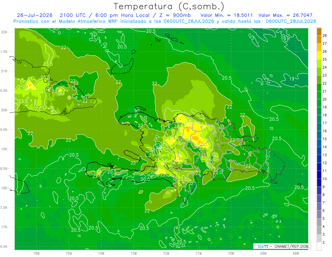Click the "ONAMET/REP.DOM." credit label
332x257 pixels.
point(292,246)
